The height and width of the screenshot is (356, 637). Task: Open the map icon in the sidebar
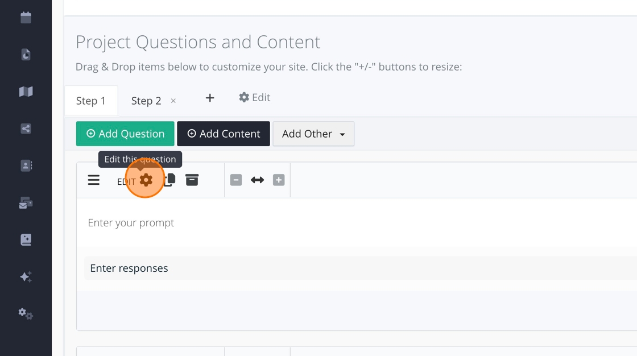pos(26,92)
